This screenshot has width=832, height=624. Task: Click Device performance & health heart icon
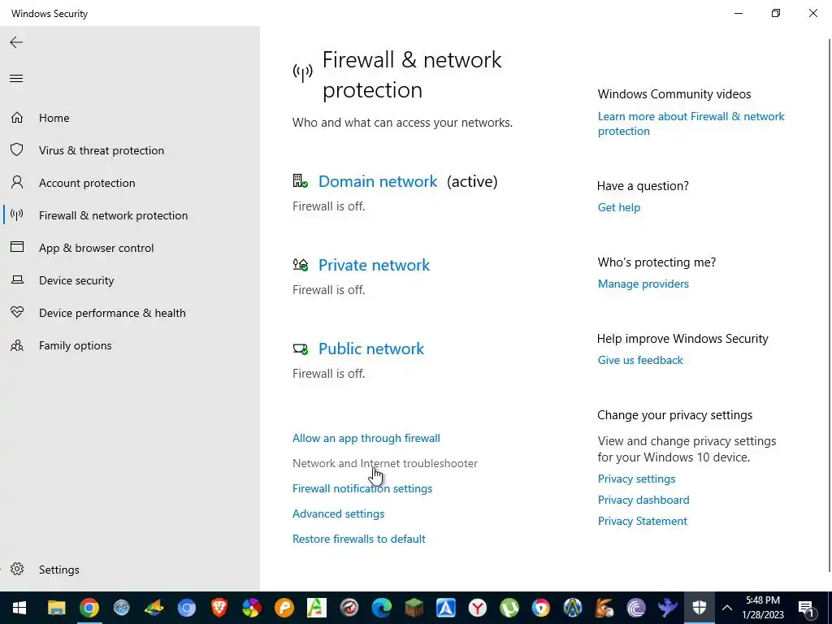coord(17,313)
